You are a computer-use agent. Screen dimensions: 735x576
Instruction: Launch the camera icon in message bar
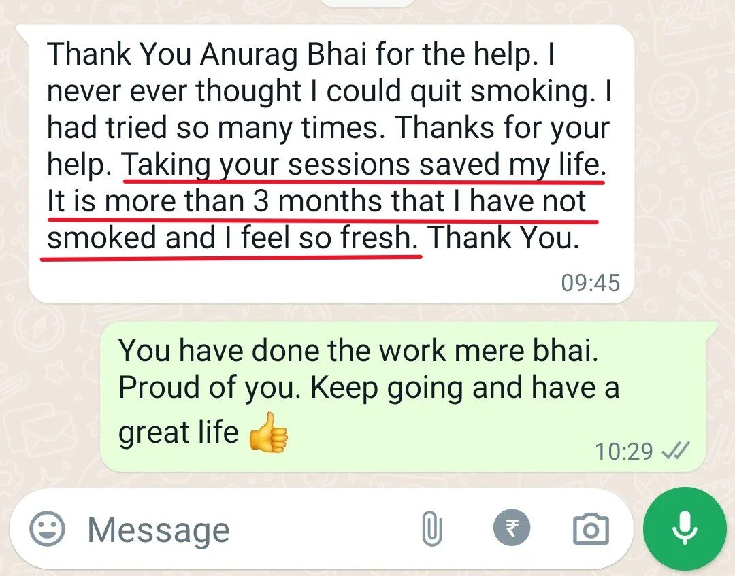pyautogui.click(x=591, y=529)
